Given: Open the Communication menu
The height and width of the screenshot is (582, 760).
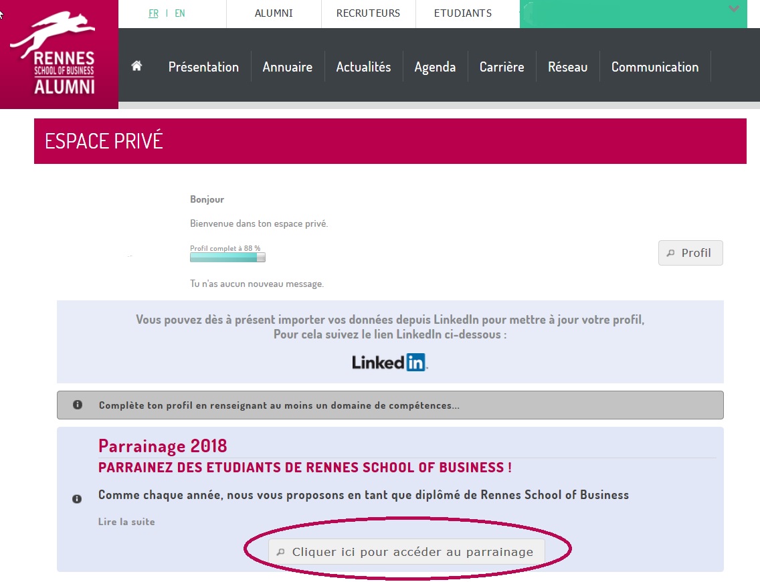Looking at the screenshot, I should [654, 67].
